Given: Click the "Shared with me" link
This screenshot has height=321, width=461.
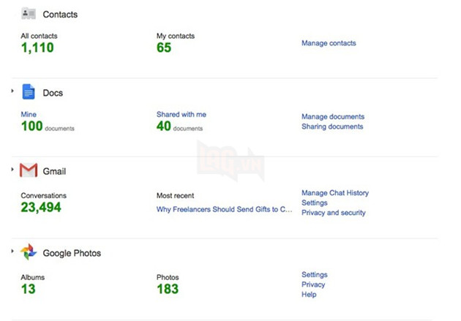Looking at the screenshot, I should 181,115.
